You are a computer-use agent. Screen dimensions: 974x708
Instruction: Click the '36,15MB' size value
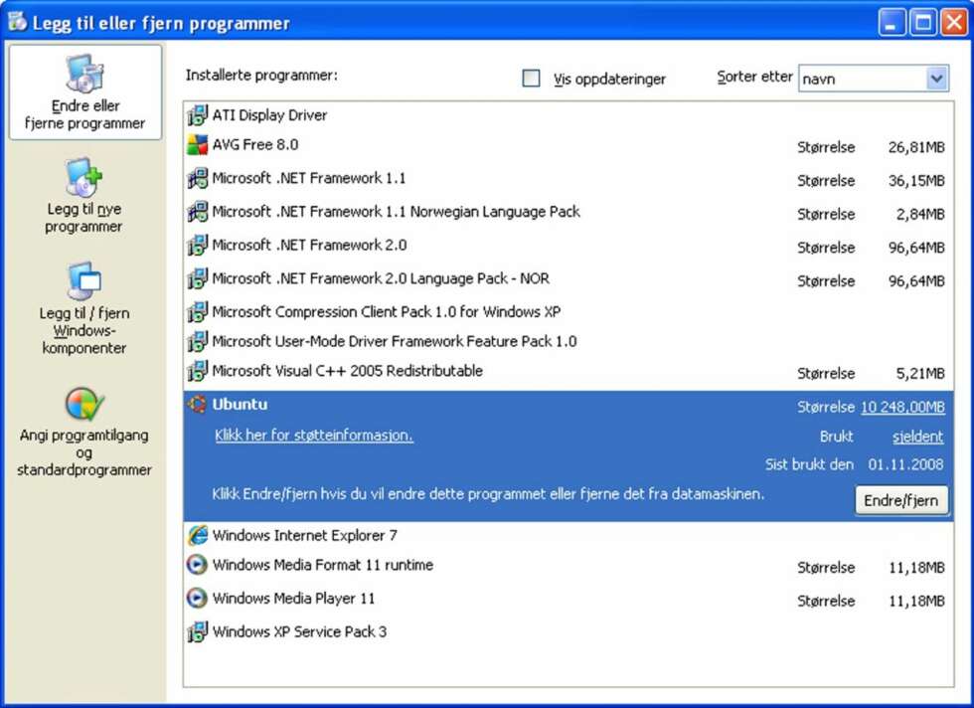916,181
